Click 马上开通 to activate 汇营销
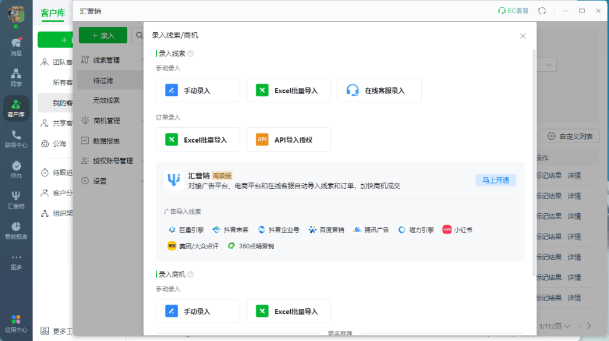 coord(495,180)
